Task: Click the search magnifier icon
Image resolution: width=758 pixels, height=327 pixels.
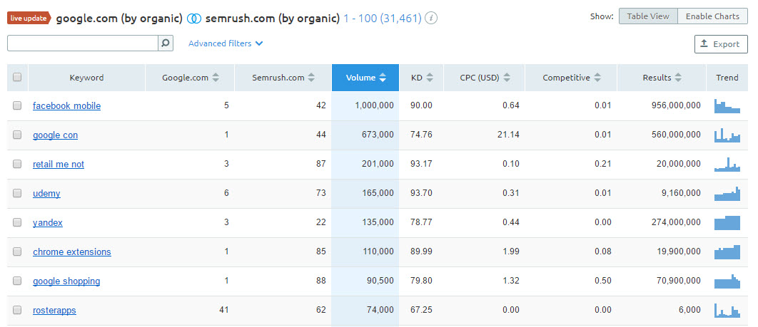Action: click(x=166, y=43)
